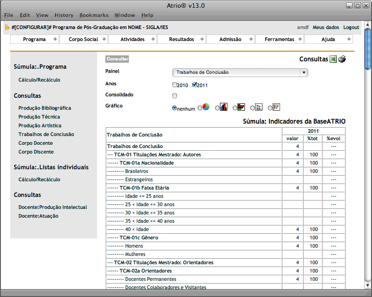Viewport: 372px width, 297px height.
Task: Select the 'nenhum' graph radio button
Action: (175, 108)
